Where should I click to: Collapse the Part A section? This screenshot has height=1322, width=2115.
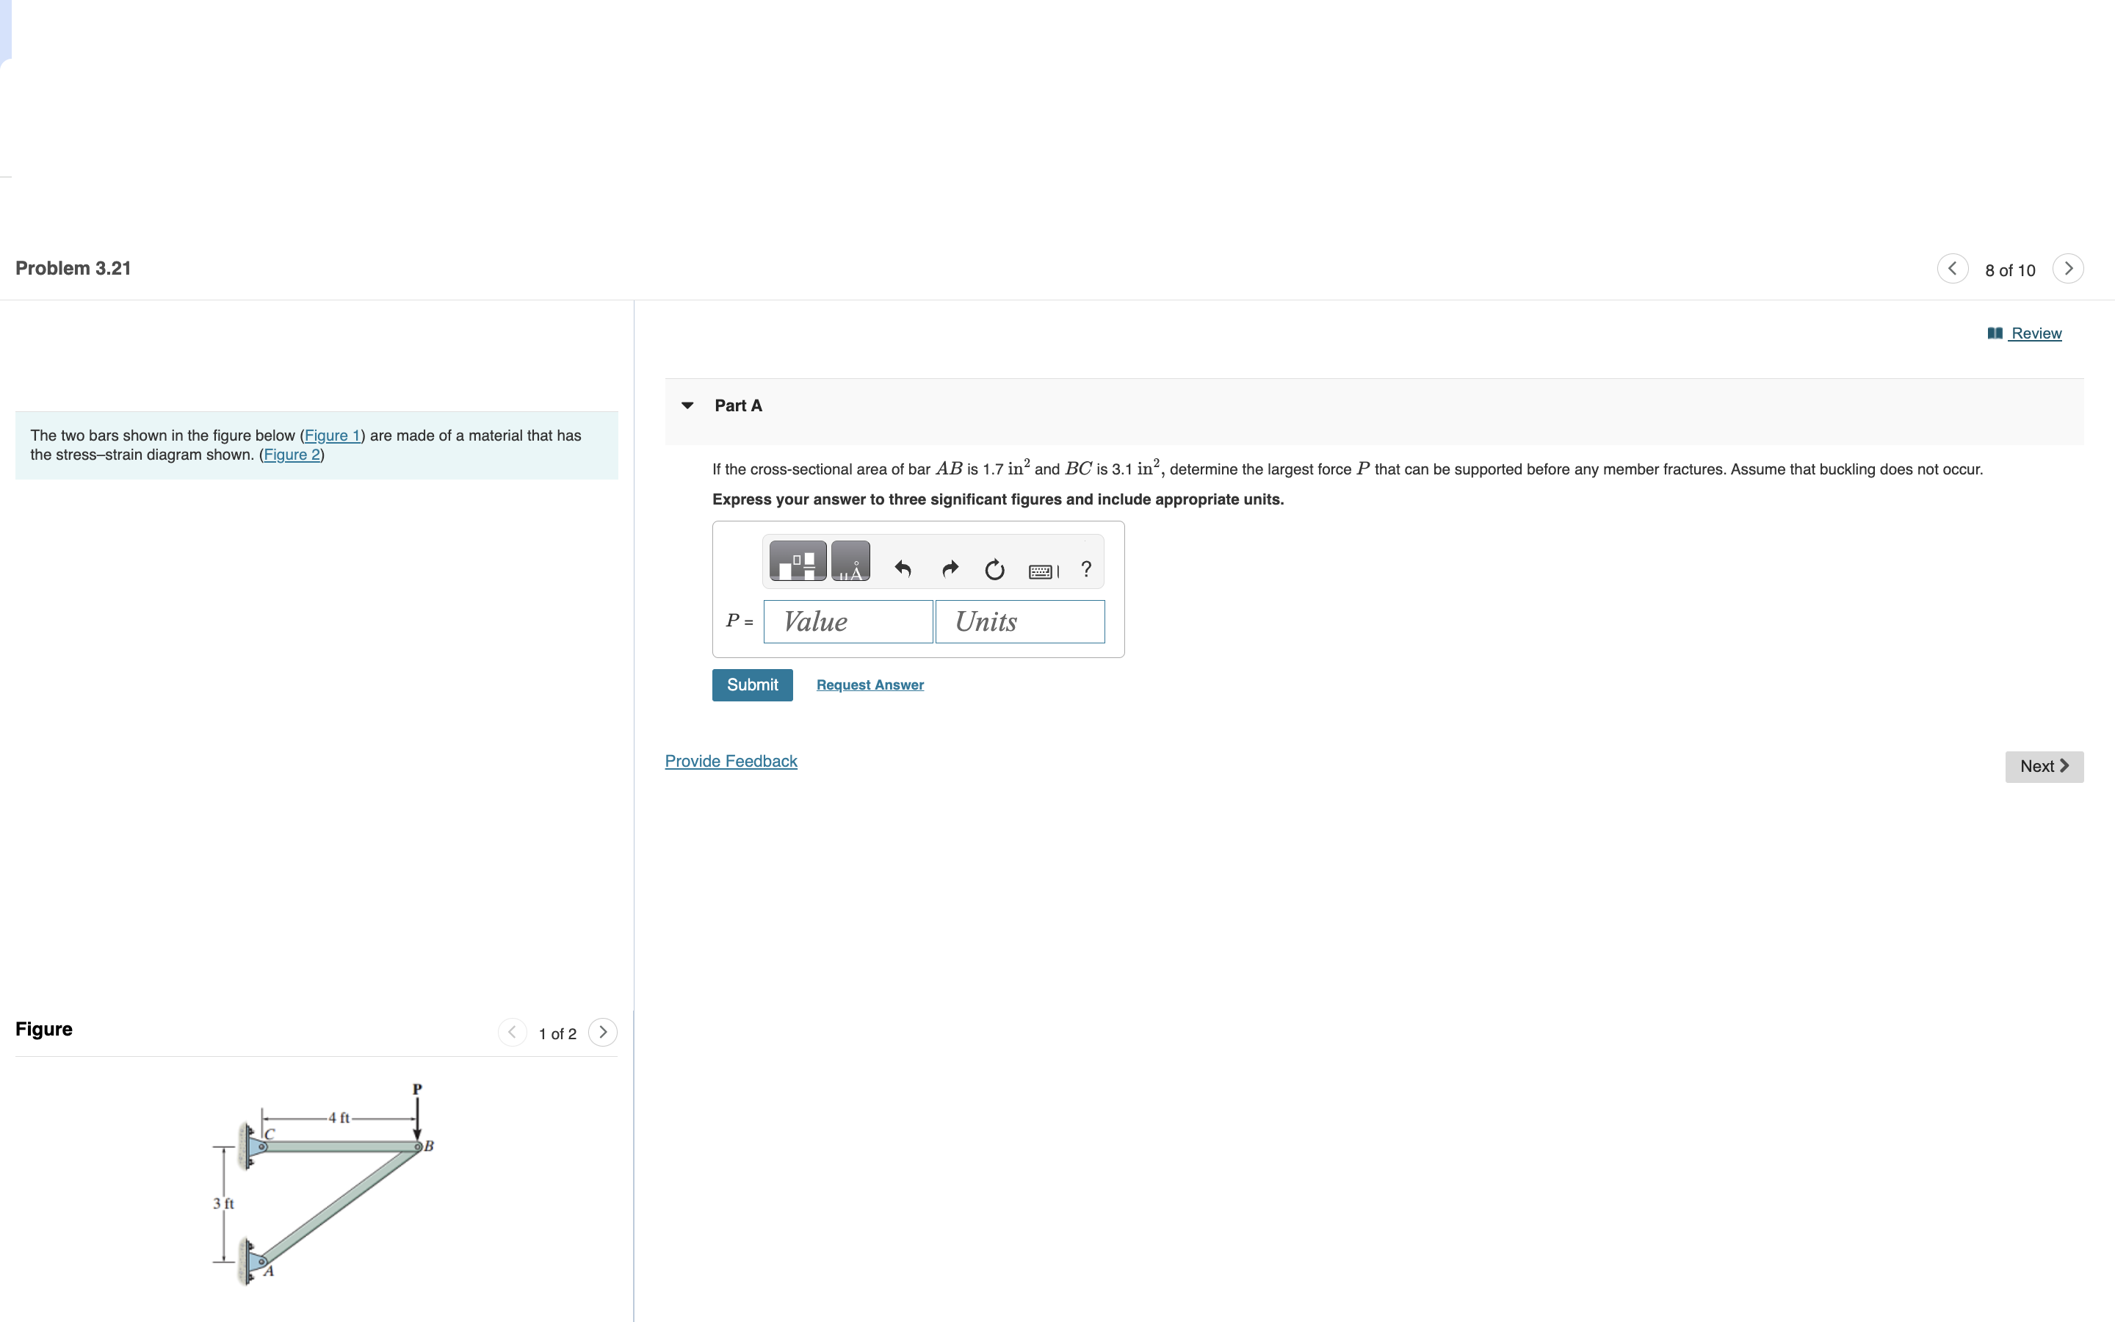(689, 405)
